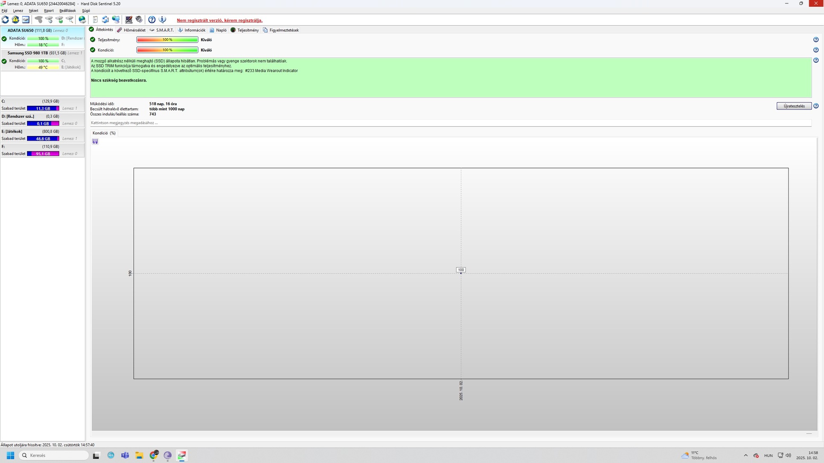
Task: Open the Riport menu
Action: [49, 11]
